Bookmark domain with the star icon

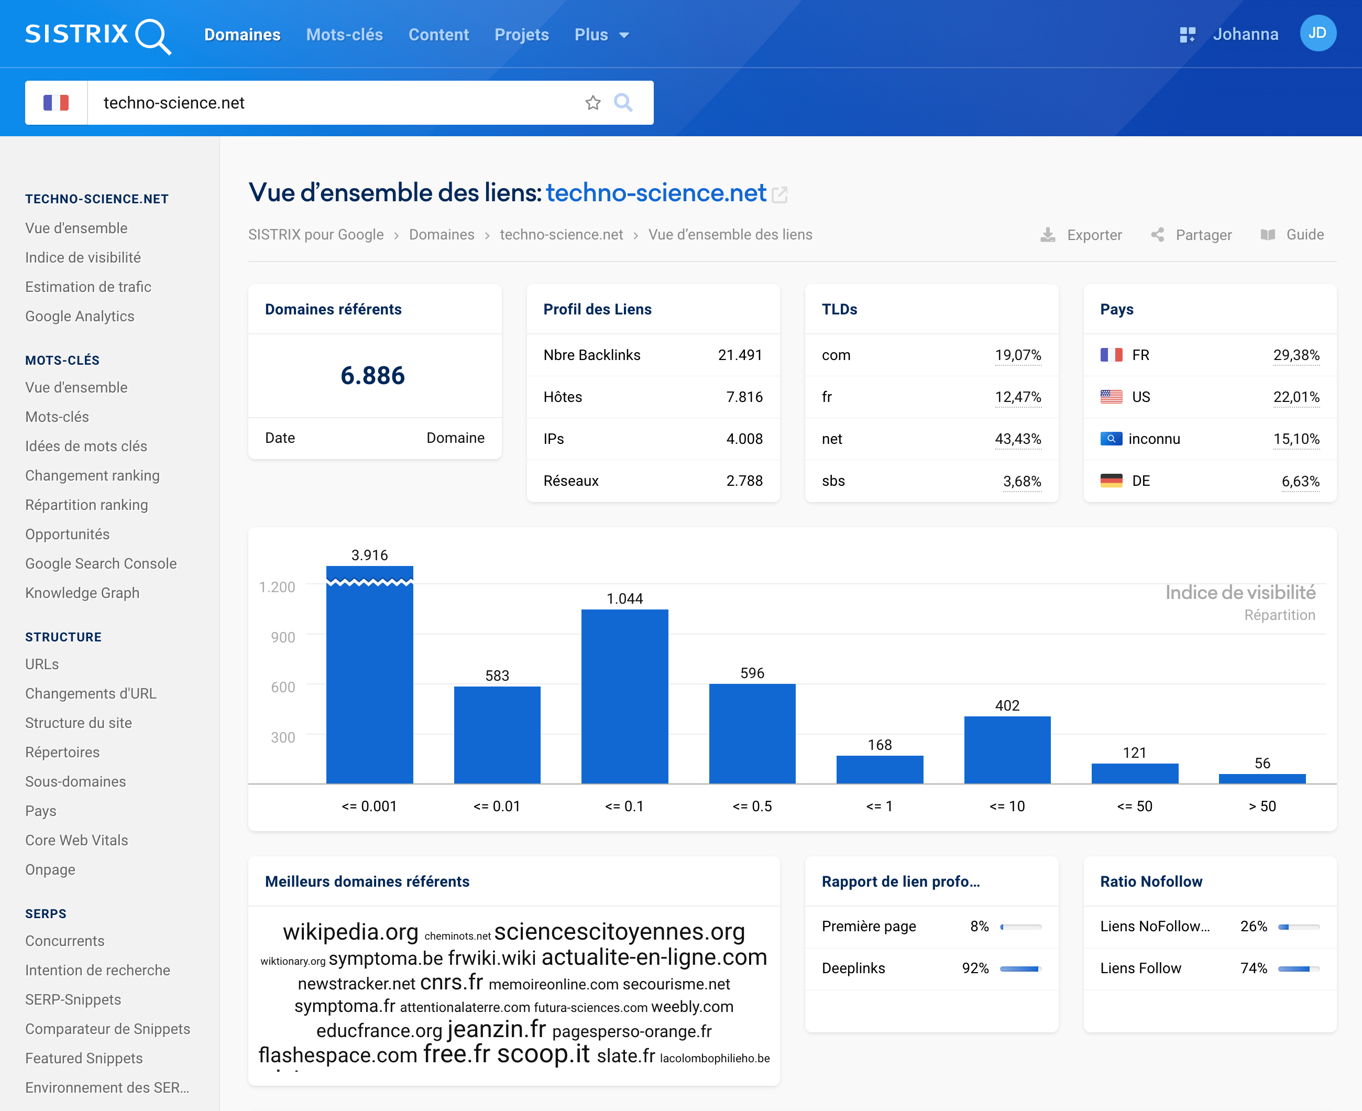pos(593,102)
